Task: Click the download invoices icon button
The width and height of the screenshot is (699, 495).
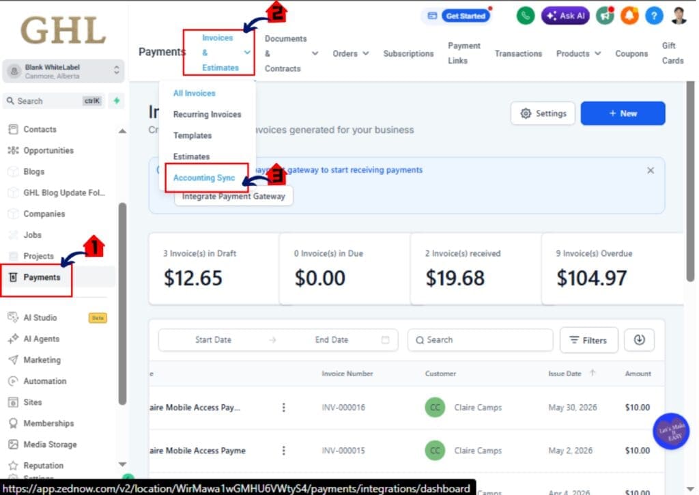Action: coord(639,340)
